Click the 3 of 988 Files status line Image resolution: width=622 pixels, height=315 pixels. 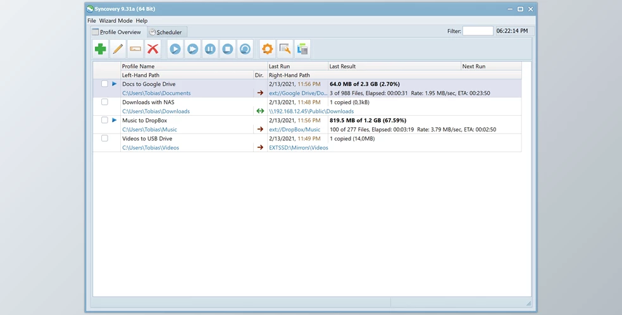point(410,93)
